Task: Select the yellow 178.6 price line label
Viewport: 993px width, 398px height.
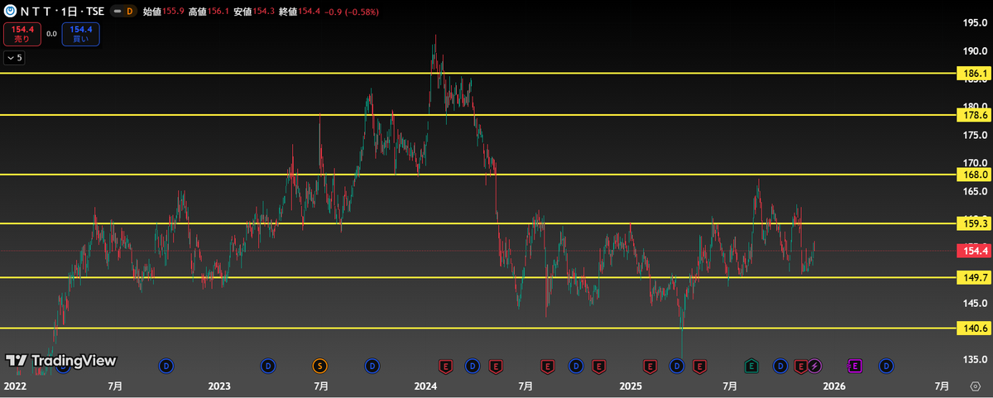Action: (973, 116)
